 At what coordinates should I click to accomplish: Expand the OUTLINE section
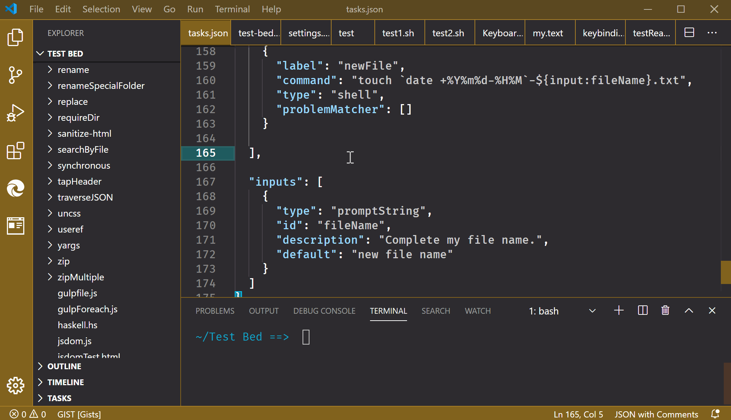pos(65,366)
